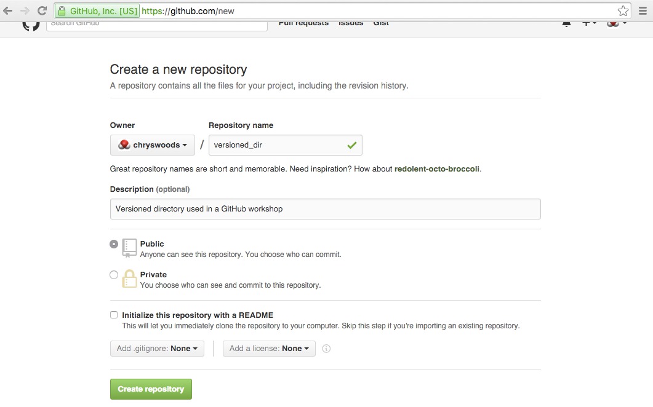Go back with the browser back arrow
The height and width of the screenshot is (407, 653).
[x=7, y=11]
